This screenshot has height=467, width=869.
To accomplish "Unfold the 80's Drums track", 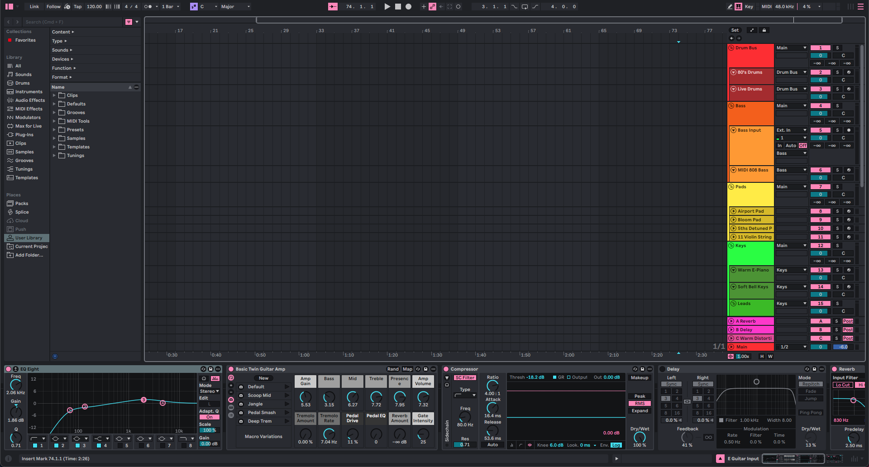I will 733,72.
